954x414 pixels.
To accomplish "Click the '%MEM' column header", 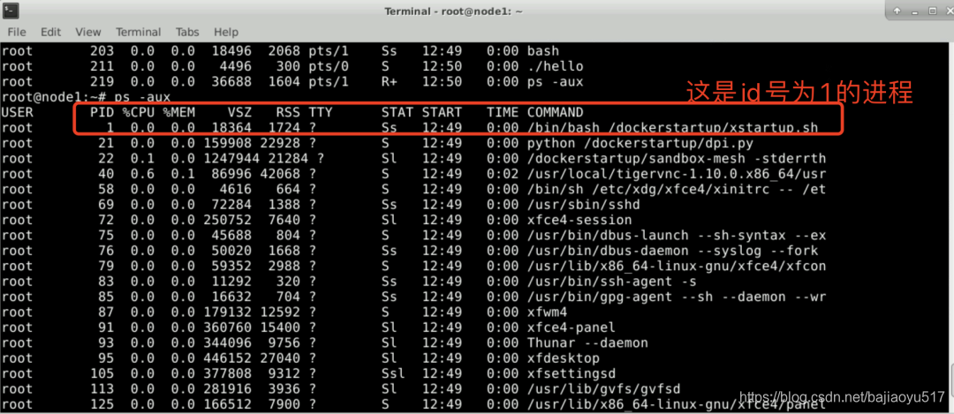I will 178,112.
